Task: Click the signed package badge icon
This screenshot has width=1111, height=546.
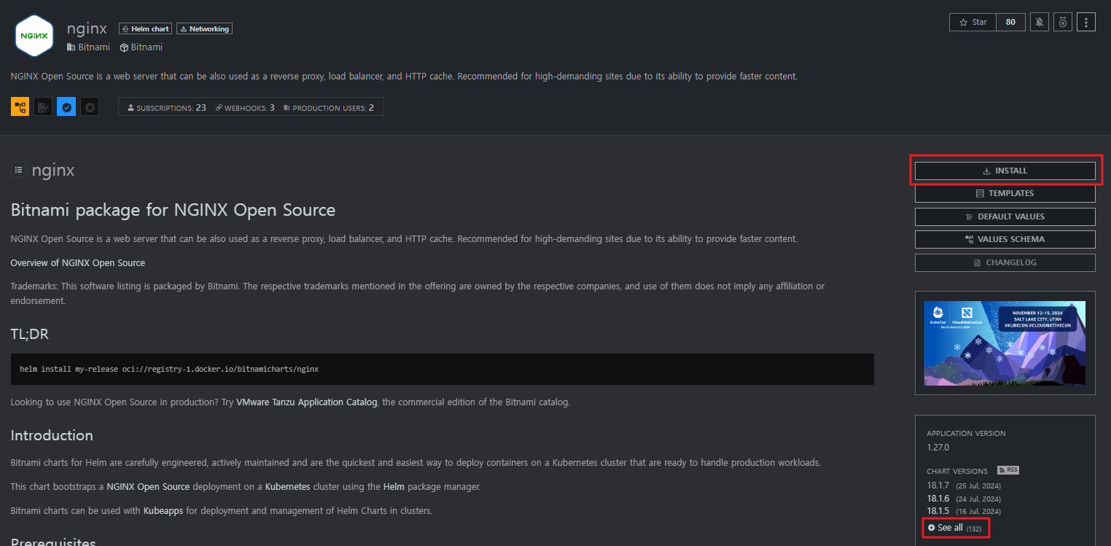Action: [43, 107]
